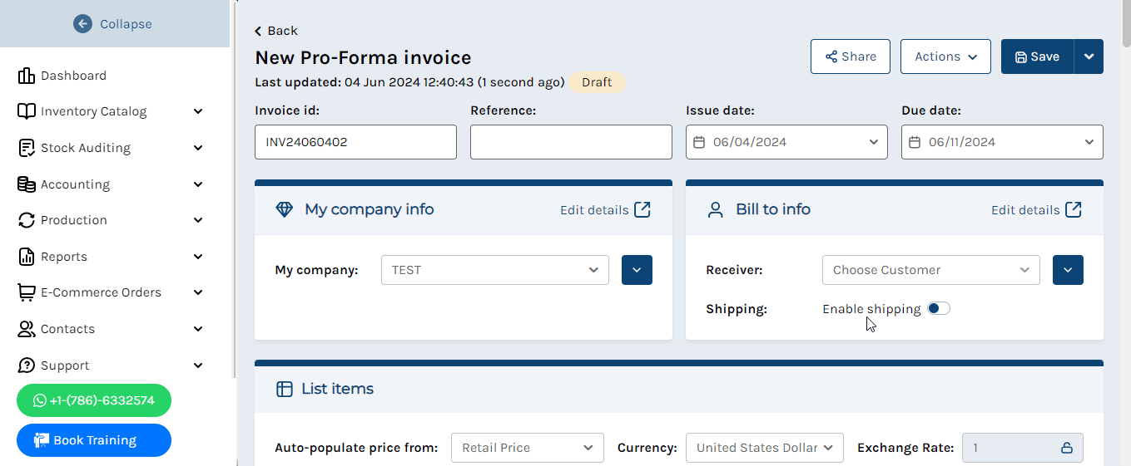Click the Share button
The height and width of the screenshot is (466, 1131).
click(x=851, y=56)
